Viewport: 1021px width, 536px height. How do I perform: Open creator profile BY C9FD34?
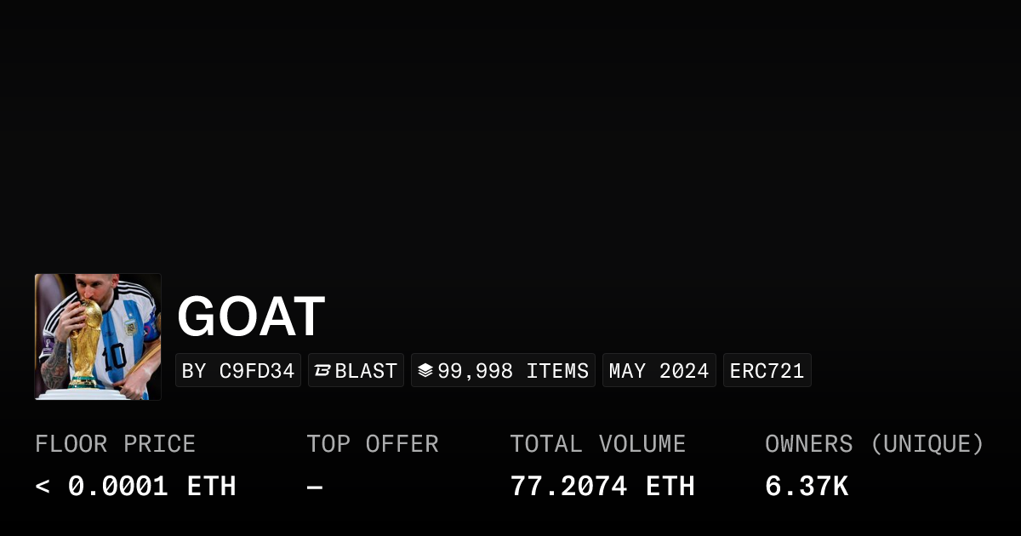coord(238,371)
